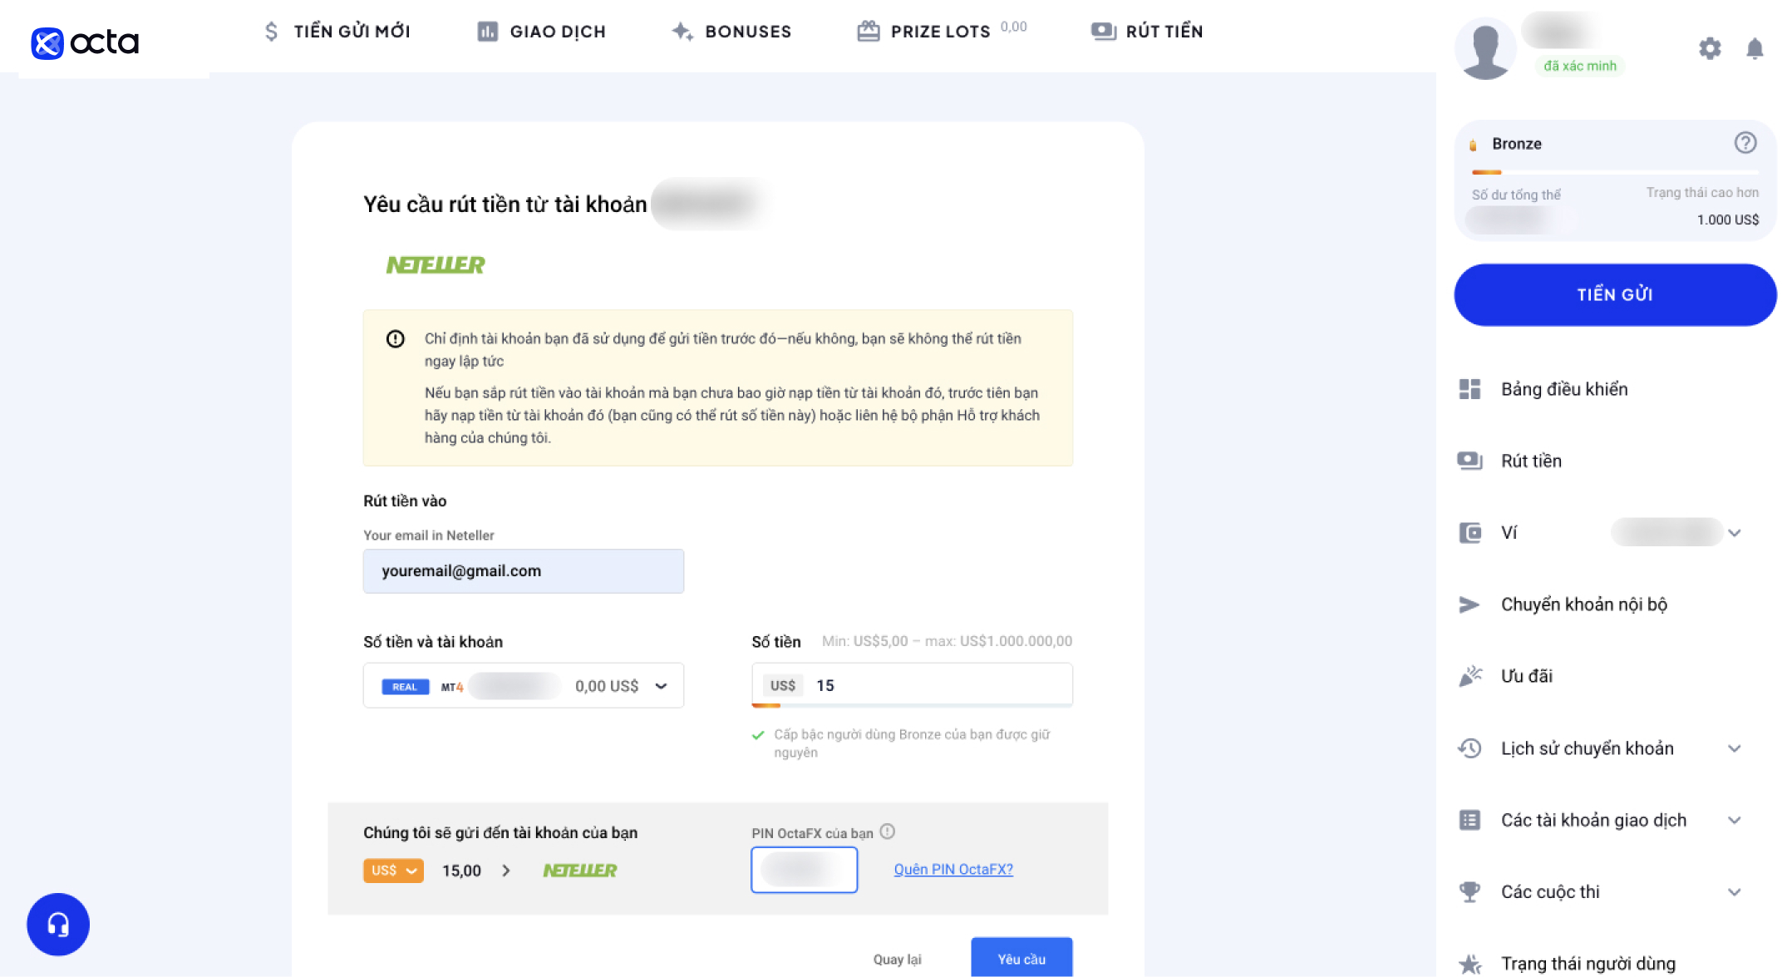
Task: Click the cash icon beside Rút tiền in top bar
Action: point(1104,32)
